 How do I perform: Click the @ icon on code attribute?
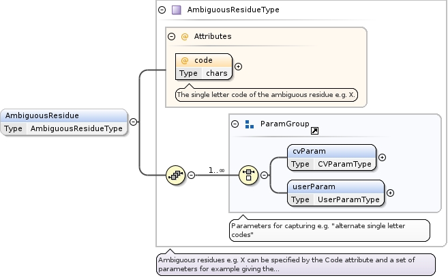[184, 60]
